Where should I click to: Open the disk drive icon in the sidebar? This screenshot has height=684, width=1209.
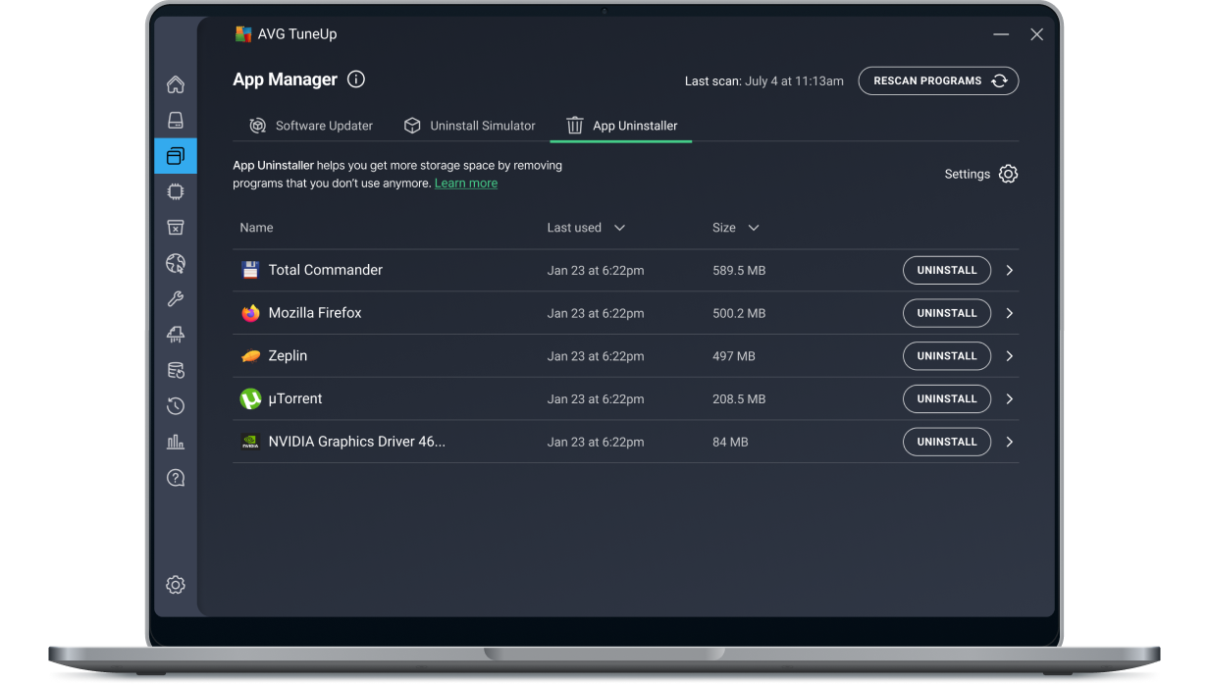pyautogui.click(x=176, y=120)
